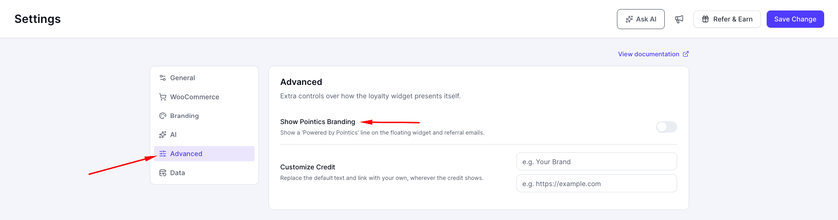Enable the Show Pointics Branding toggle

tap(667, 127)
